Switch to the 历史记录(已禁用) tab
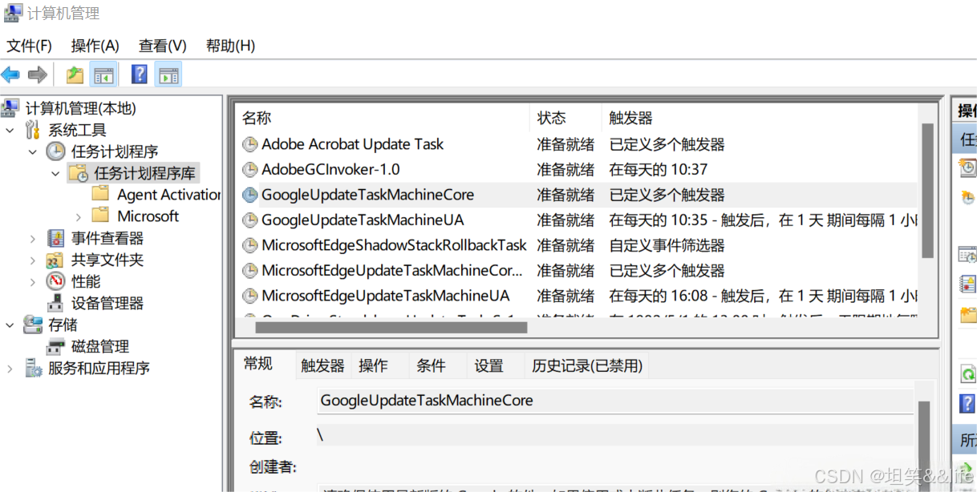This screenshot has width=977, height=492. (587, 366)
